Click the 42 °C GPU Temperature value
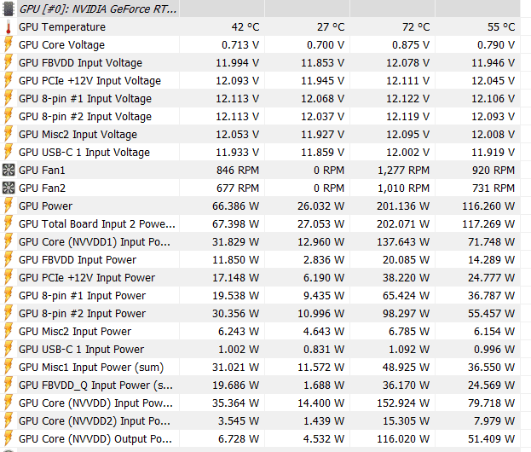 click(245, 27)
